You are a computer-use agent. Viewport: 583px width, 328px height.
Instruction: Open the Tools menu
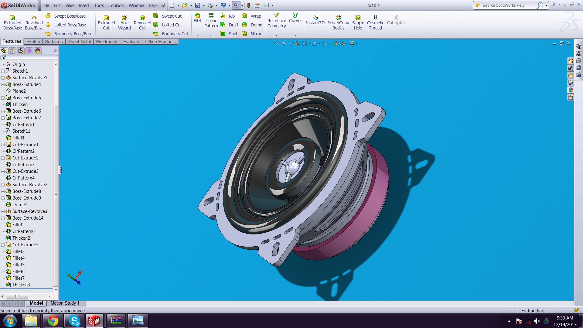point(99,5)
